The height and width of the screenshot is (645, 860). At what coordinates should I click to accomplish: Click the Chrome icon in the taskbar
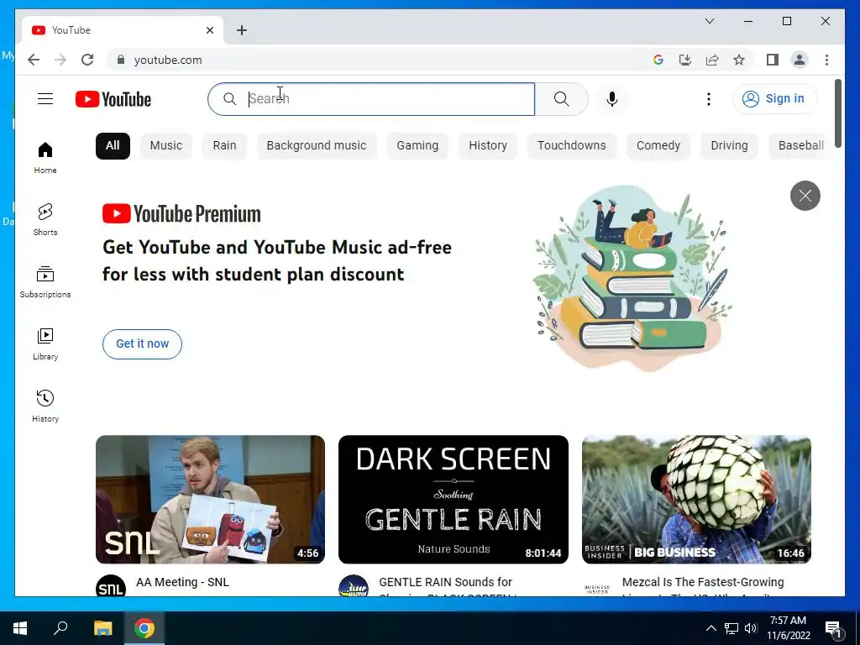click(x=144, y=628)
